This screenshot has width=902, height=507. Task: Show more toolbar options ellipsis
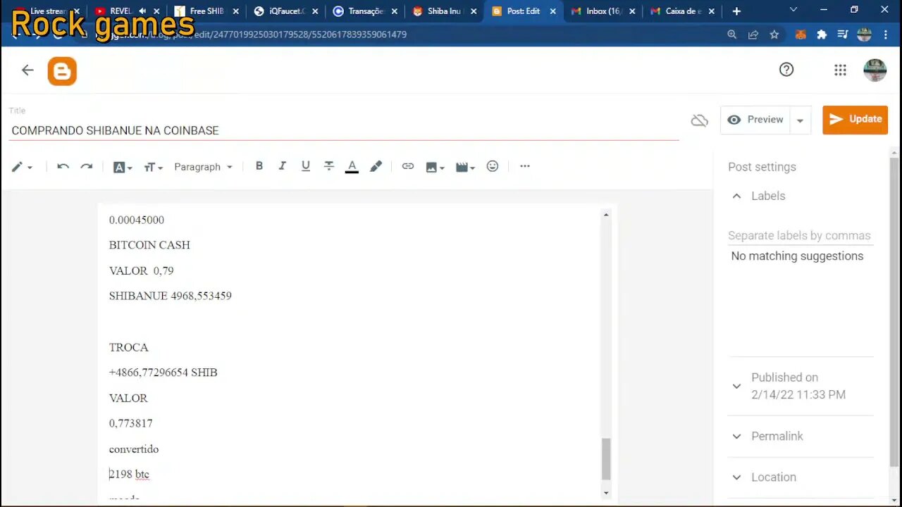click(x=525, y=166)
